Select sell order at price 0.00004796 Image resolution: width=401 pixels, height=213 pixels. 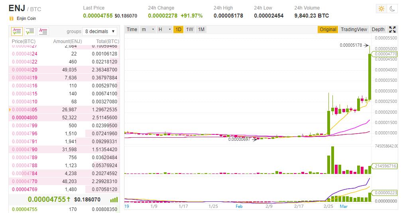click(64, 133)
